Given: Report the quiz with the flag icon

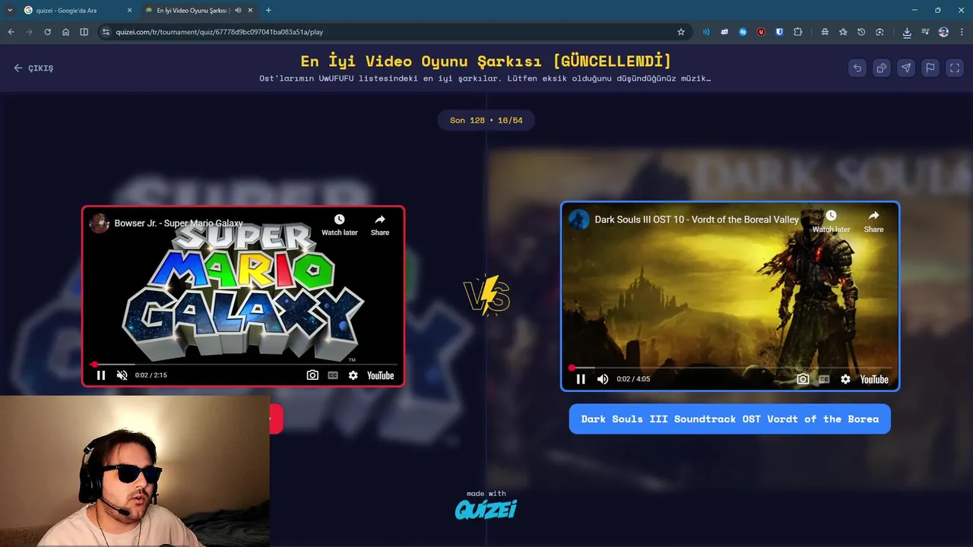Looking at the screenshot, I should pos(930,68).
